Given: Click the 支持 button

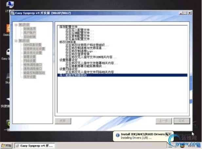Looking at the screenshot, I should [63, 121].
